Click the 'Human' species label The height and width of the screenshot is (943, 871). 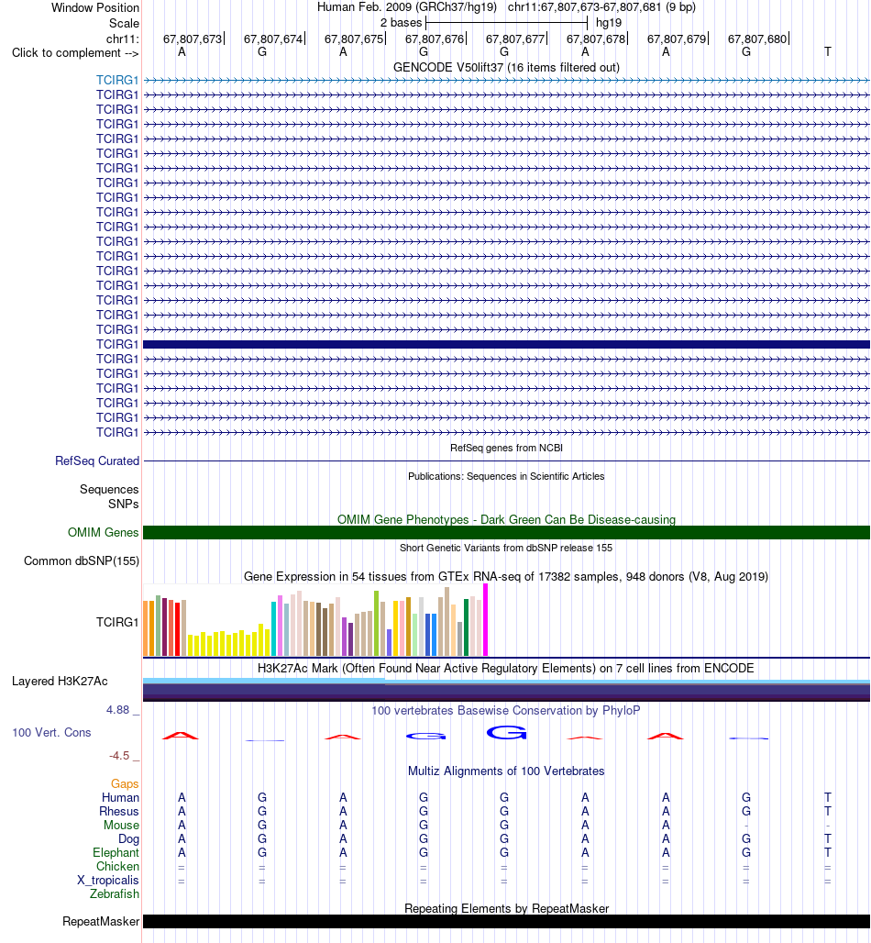pos(120,798)
